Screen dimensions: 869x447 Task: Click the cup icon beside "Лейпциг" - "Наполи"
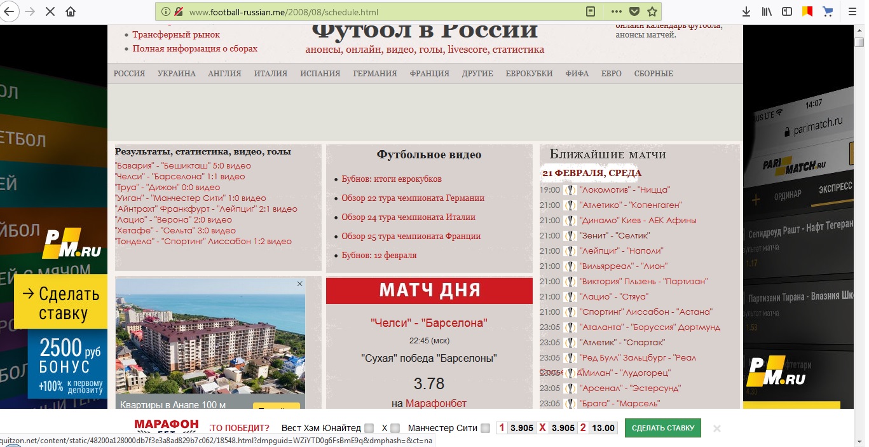click(570, 251)
